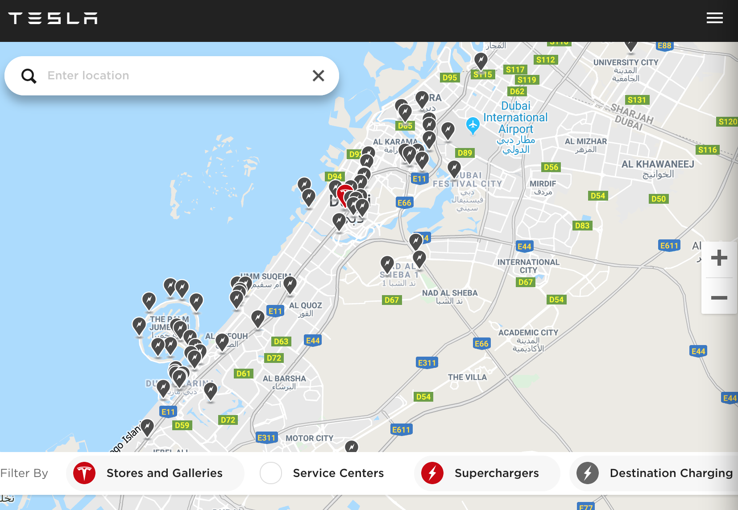Enable the Service Centers filter

[322, 473]
